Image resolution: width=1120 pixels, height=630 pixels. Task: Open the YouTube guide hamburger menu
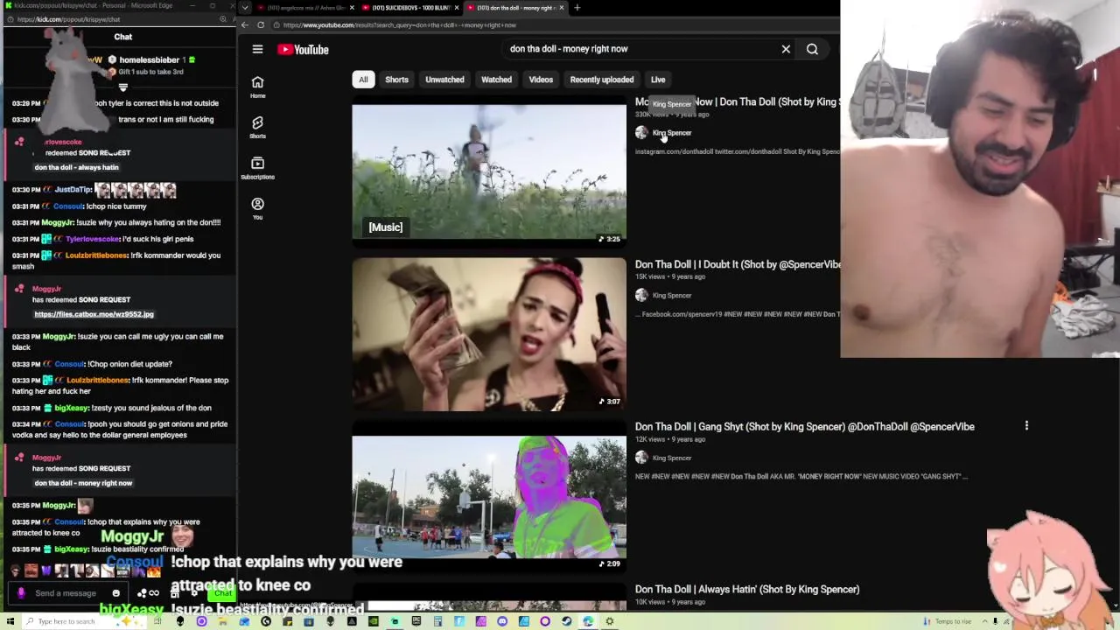click(257, 49)
